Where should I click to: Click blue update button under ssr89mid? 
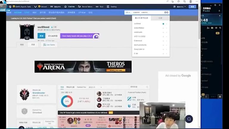41,36
